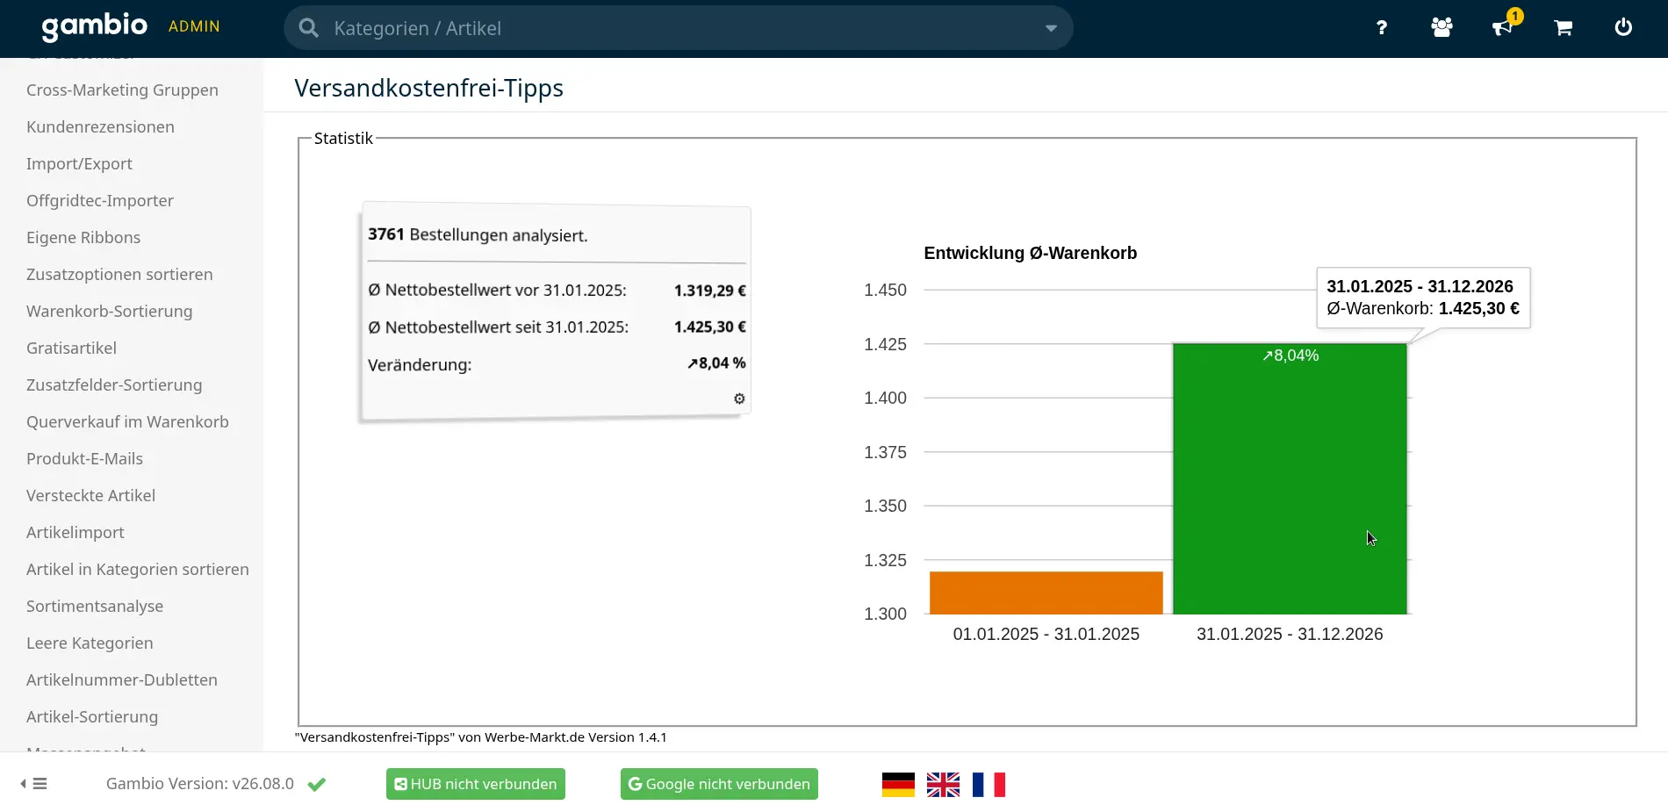The width and height of the screenshot is (1668, 812).
Task: Open the help question mark icon
Action: point(1381,28)
